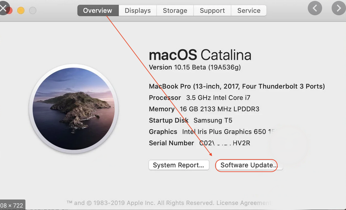Click the image dimensions label

click(12, 206)
